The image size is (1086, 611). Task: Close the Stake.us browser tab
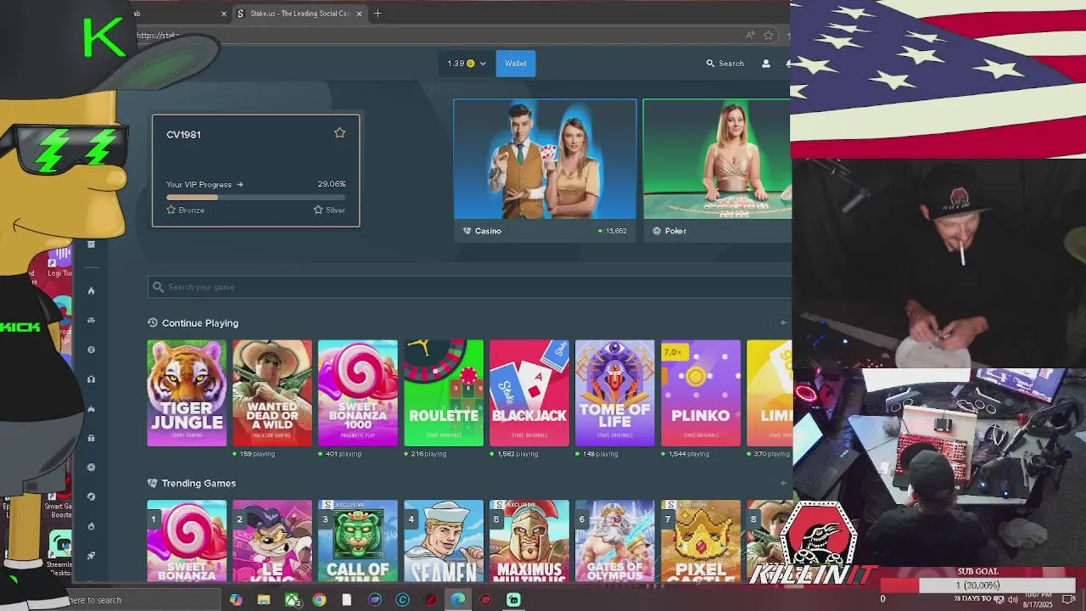pos(360,14)
